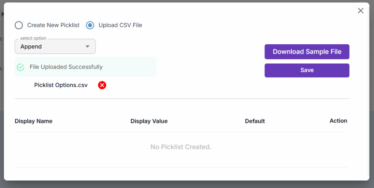Screen dimensions: 374x188
Task: Click the "No Picklist Created." placeholder text
Action: pos(181,147)
